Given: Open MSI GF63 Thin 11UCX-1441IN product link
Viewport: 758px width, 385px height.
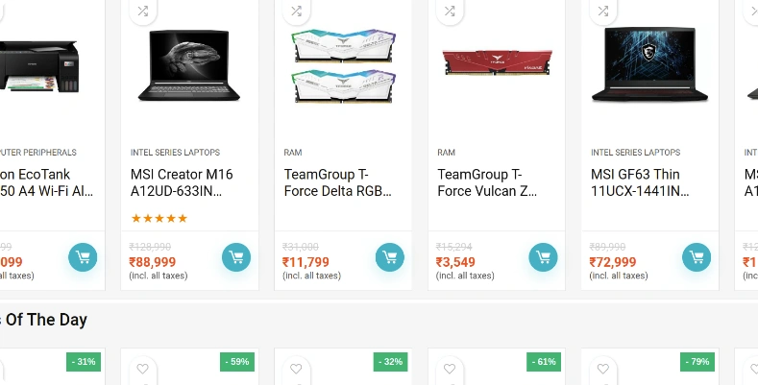Looking at the screenshot, I should (640, 182).
